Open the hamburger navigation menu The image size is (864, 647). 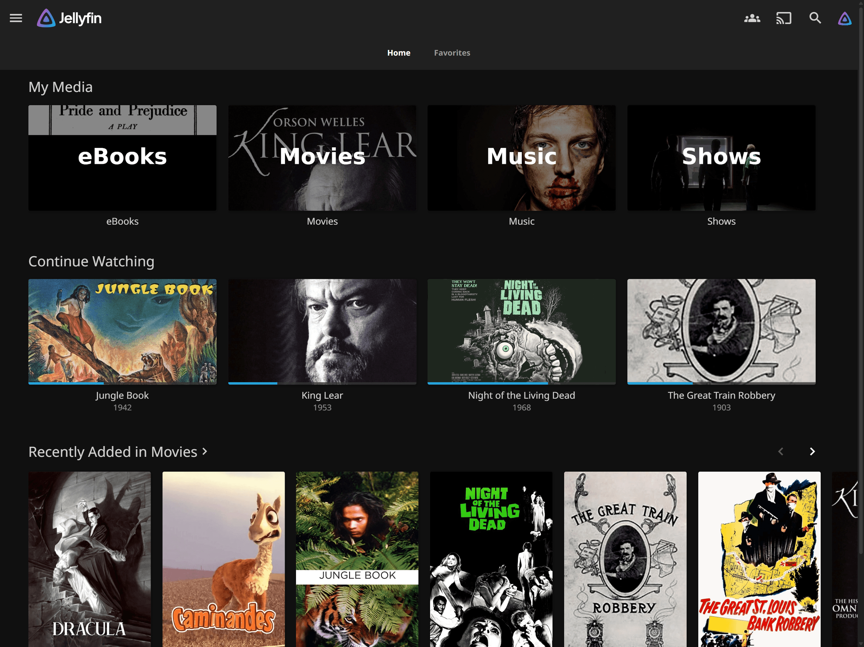point(15,18)
